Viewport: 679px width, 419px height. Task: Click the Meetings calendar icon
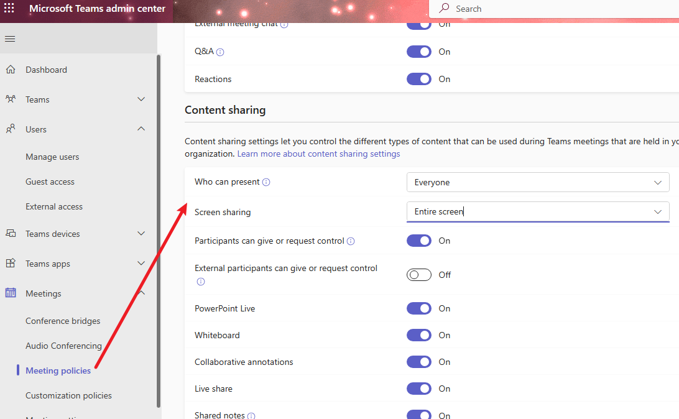click(11, 293)
